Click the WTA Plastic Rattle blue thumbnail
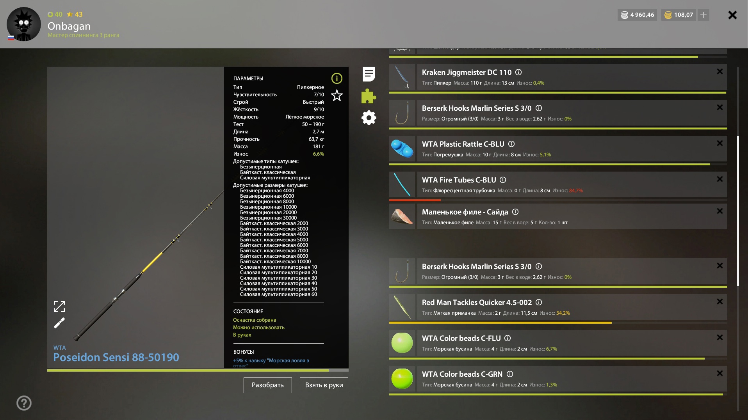Screen dimensions: 748x420 point(402,149)
